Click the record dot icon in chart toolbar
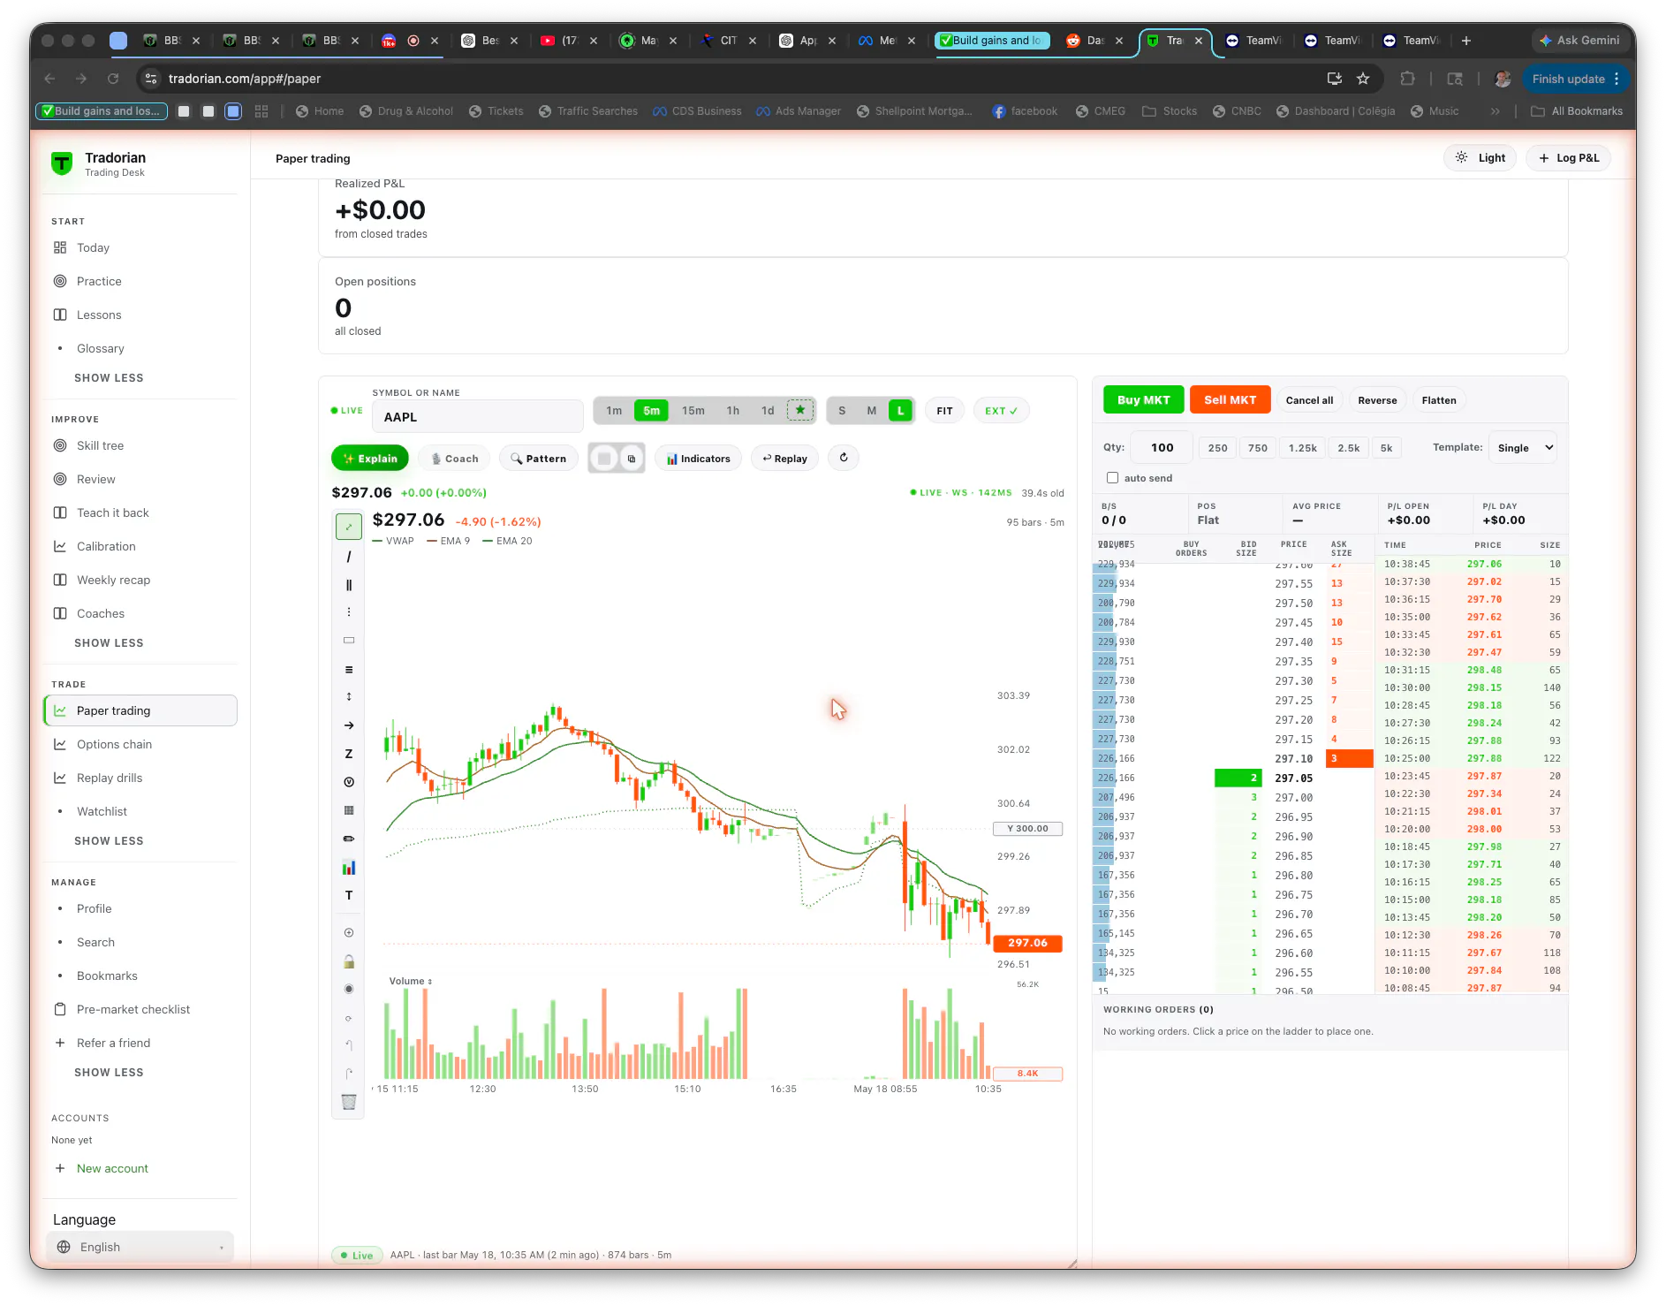 (349, 989)
